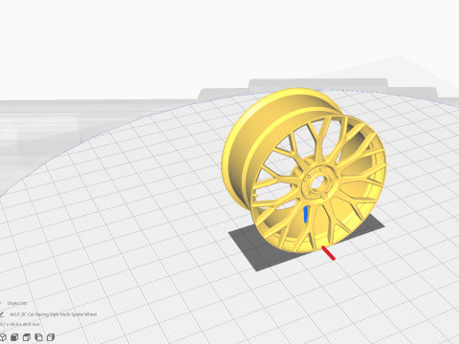459x344 pixels.
Task: Collapse the Object list chevron
Action: pyautogui.click(x=1, y=303)
